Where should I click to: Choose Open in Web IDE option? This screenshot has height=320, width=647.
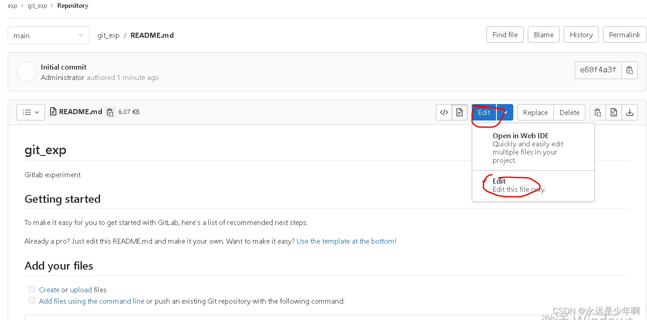[533, 148]
